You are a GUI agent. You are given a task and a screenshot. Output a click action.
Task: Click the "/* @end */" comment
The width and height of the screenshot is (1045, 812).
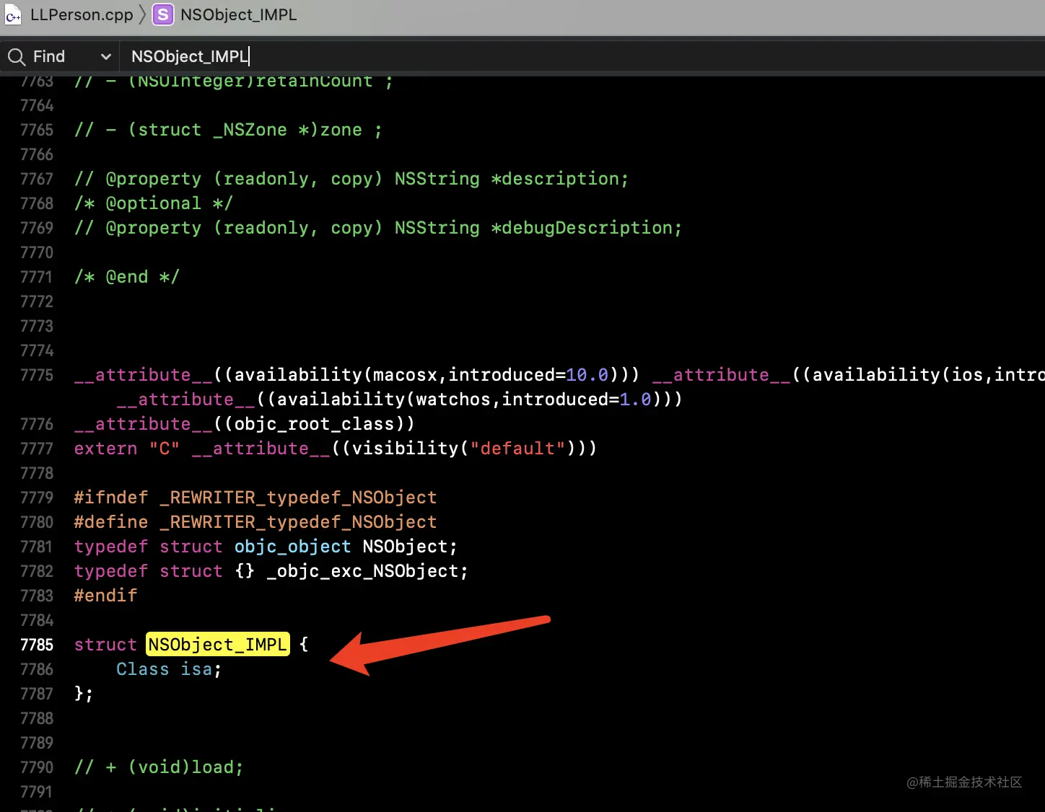pyautogui.click(x=127, y=276)
